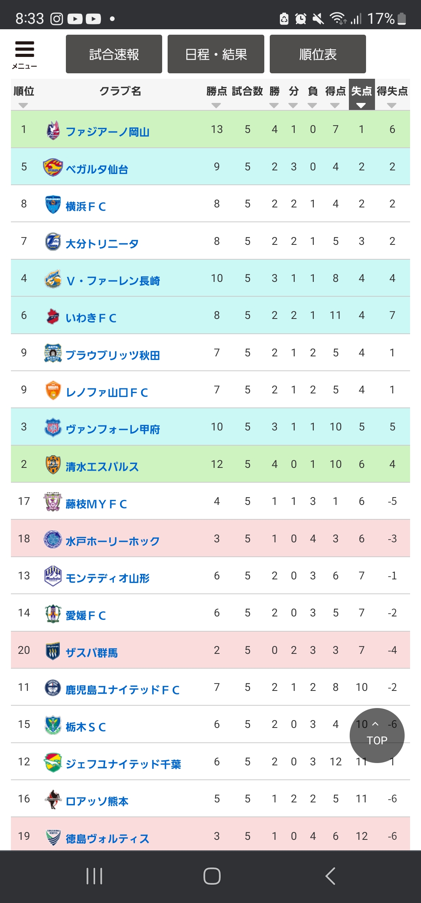Switch to the 試合速報 tab
421x903 pixels.
114,54
